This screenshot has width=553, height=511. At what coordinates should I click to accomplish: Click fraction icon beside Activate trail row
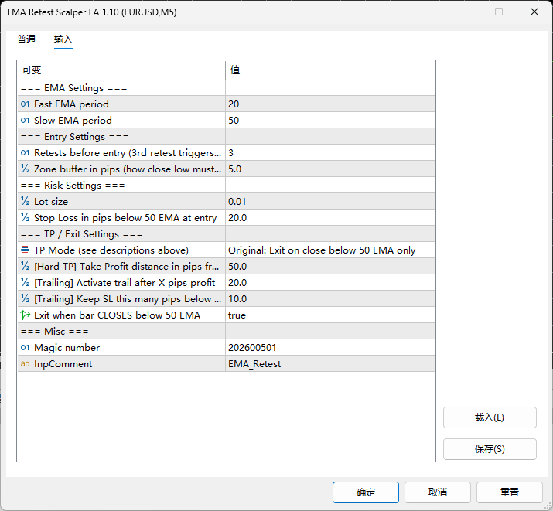(x=25, y=282)
